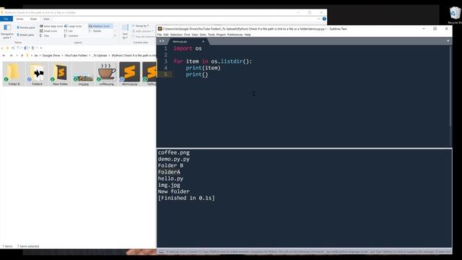This screenshot has height=260, width=462.
Task: Open the Group by dropdown
Action: coord(140,26)
